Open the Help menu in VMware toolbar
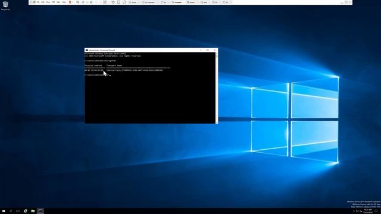 coord(64,2)
